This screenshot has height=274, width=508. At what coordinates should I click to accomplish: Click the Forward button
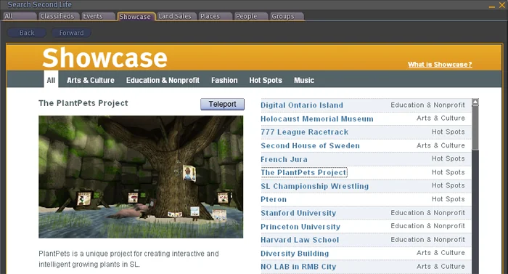pyautogui.click(x=71, y=33)
